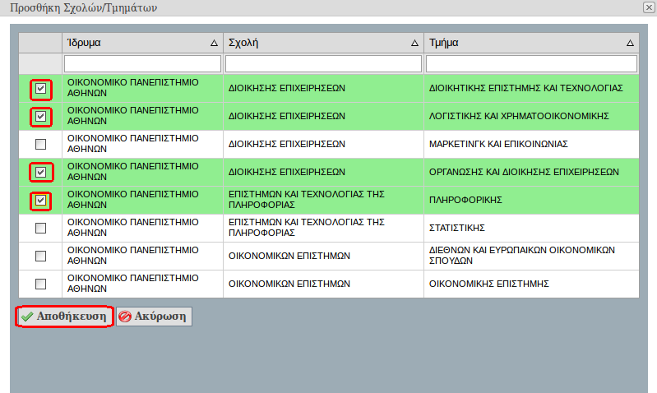
Task: Click Σχολή cell in the ΜΑΡΚΕΤΙΝΓΚ row
Action: point(323,144)
